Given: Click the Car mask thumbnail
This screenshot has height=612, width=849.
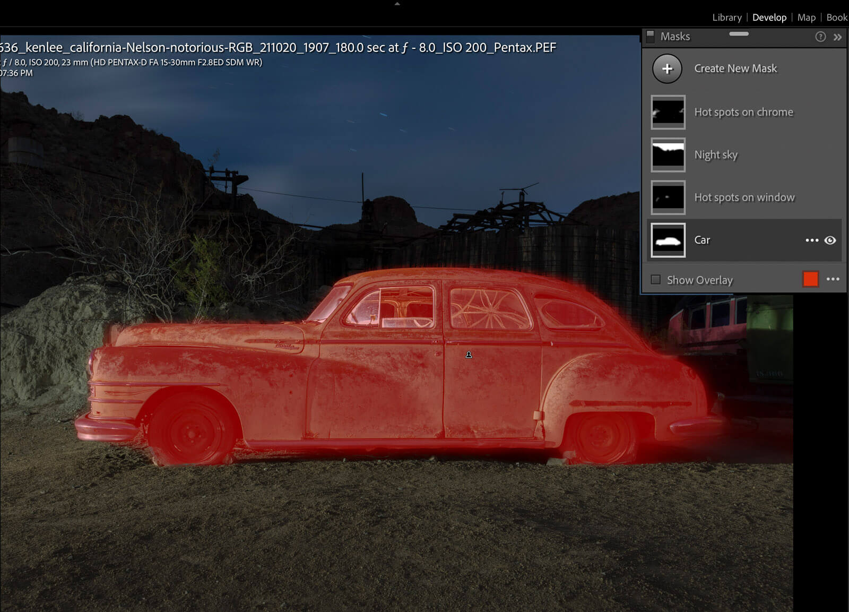Looking at the screenshot, I should pyautogui.click(x=668, y=240).
